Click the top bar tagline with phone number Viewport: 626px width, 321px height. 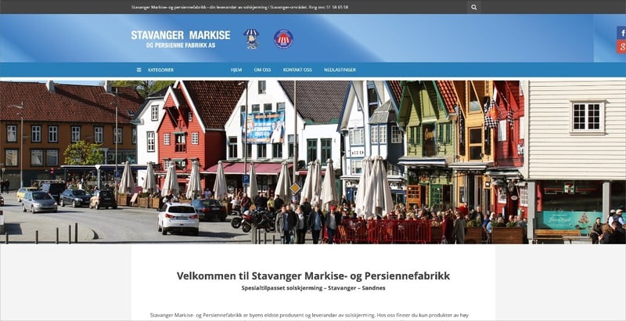tap(240, 7)
